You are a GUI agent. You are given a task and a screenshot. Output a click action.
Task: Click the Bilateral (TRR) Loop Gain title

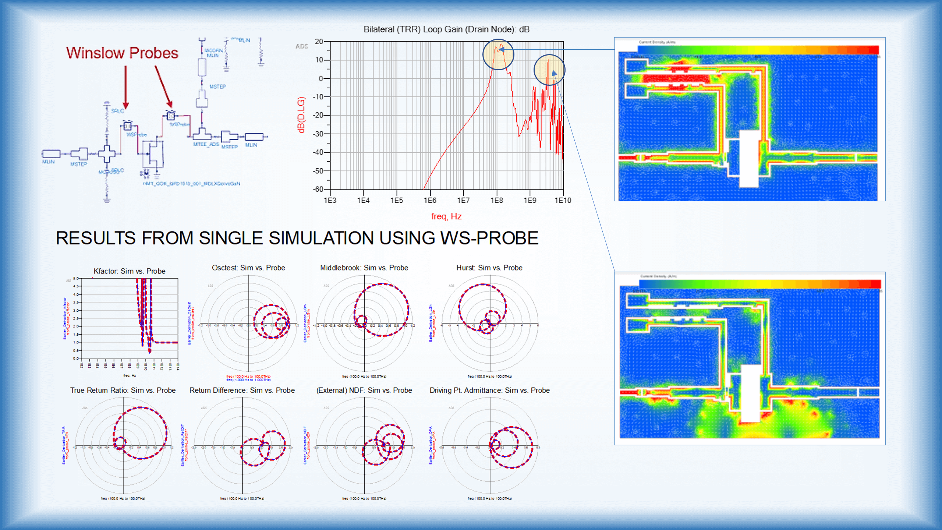click(x=446, y=29)
